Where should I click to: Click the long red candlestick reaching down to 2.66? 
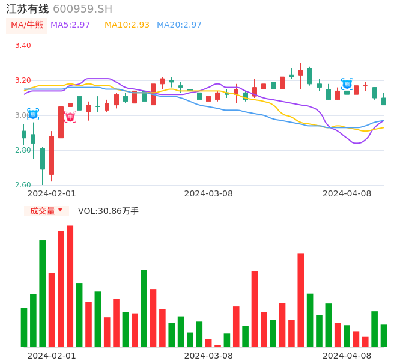[52, 156]
